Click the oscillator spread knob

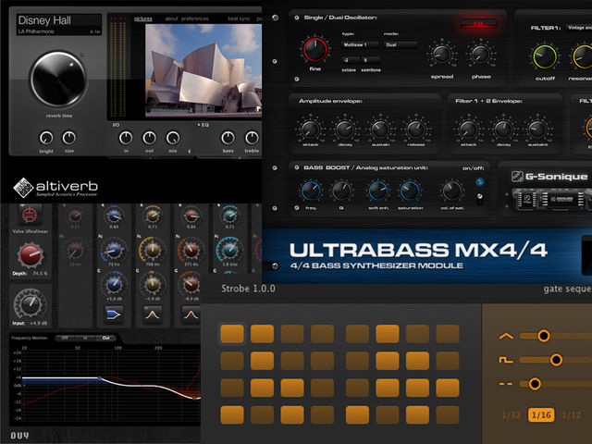[x=441, y=55]
